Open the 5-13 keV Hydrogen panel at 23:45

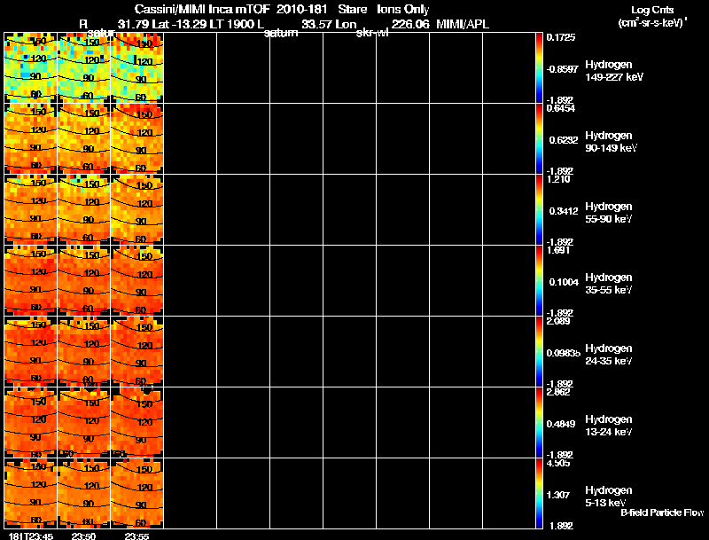click(x=31, y=493)
